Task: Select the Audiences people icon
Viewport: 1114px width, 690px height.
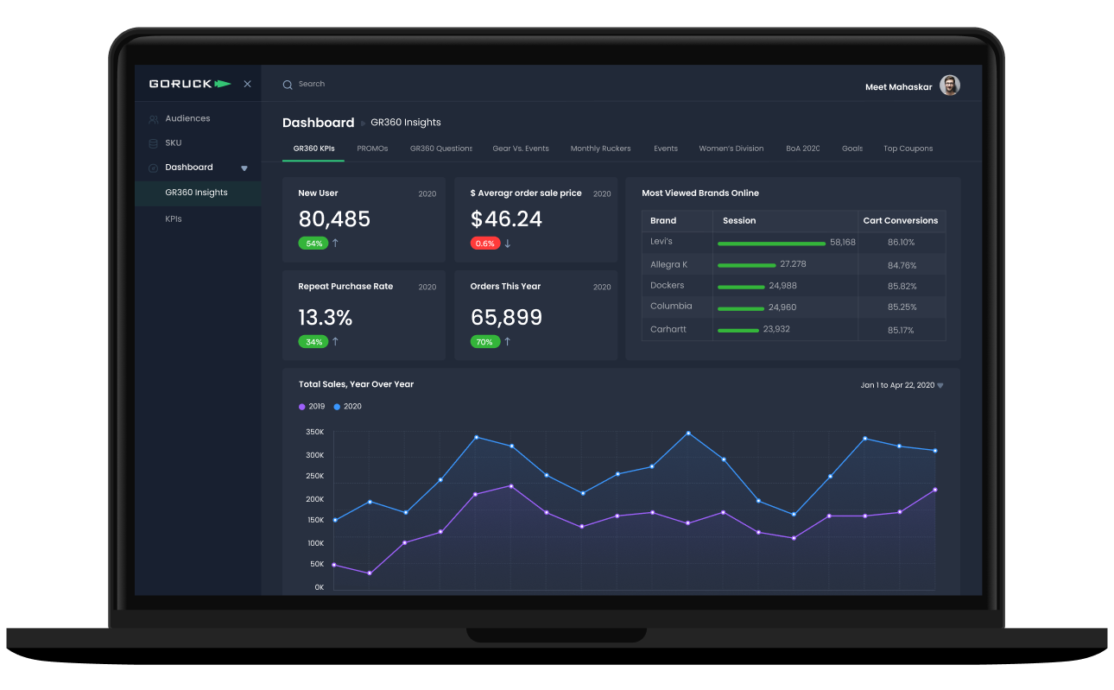Action: [155, 118]
